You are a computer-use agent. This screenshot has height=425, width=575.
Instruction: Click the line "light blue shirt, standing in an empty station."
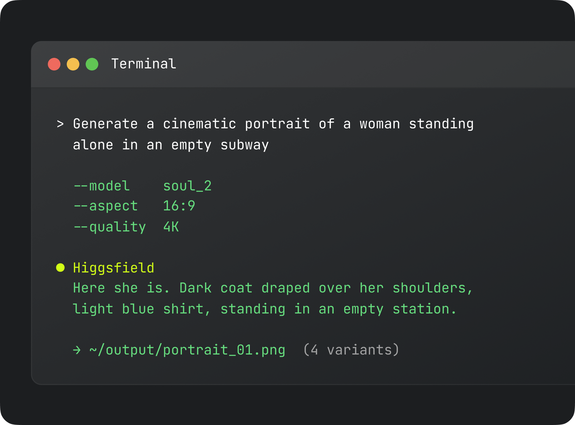coord(265,309)
